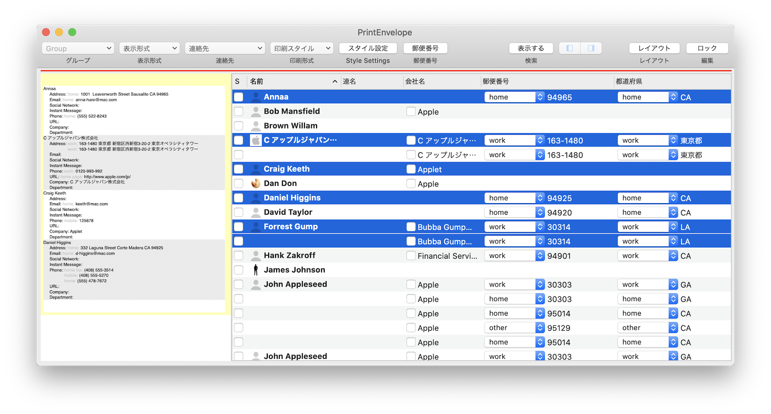Screen dimensions: 771x414
Task: Open the 連絡先 dropdown
Action: point(225,48)
